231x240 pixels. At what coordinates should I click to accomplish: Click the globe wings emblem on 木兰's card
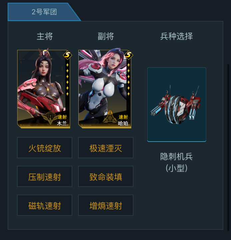(x=49, y=118)
